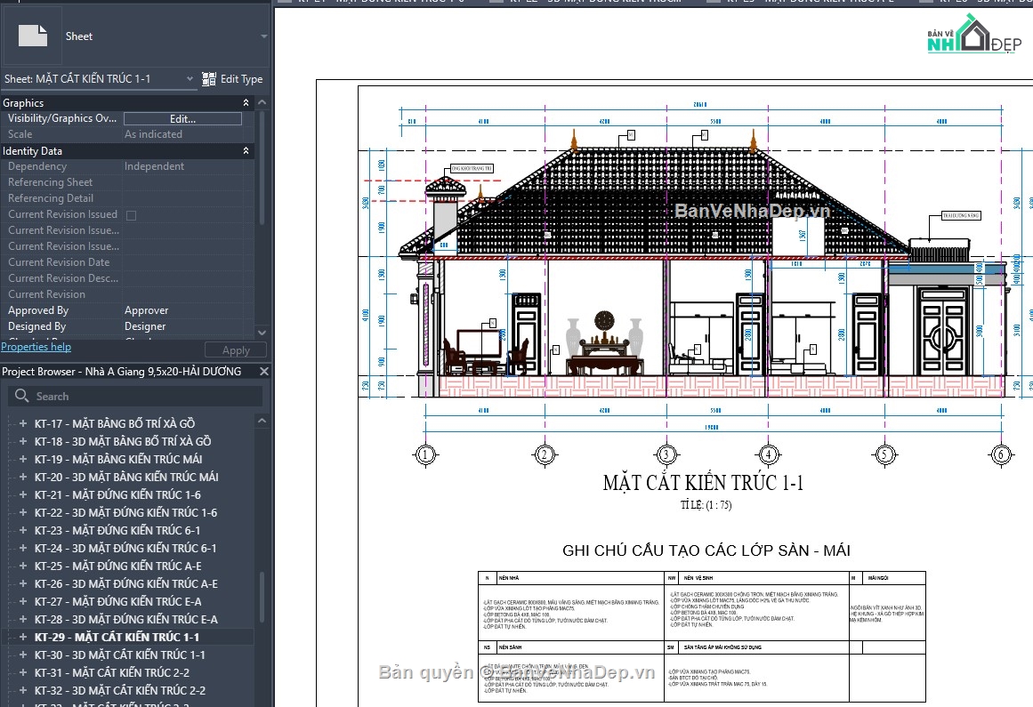This screenshot has width=1033, height=707.
Task: Select sheet KT-23 - MẶT ĐỨNG KIẾN TRÚC 6-1
Action: click(x=117, y=531)
